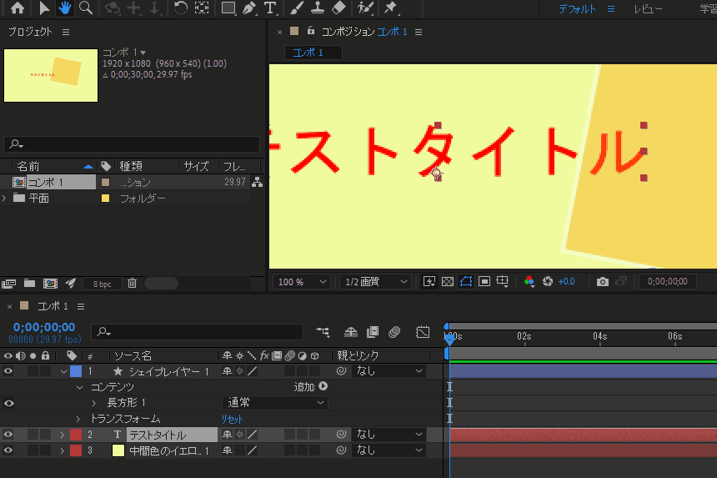This screenshot has height=478, width=717.
Task: Hide the 長方形 1 shape group
Action: point(8,404)
